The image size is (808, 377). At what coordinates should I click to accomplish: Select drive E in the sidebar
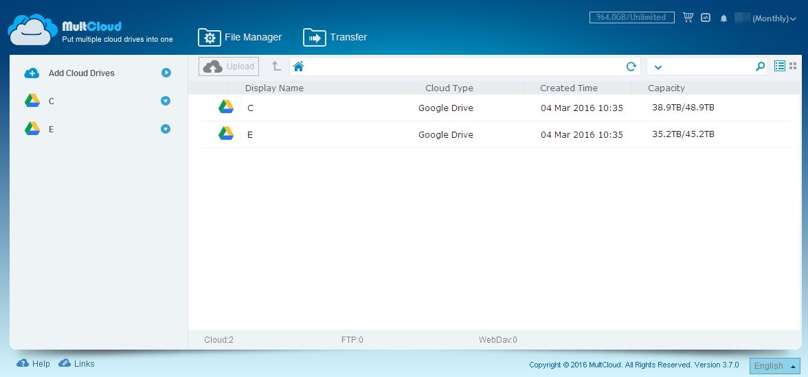pyautogui.click(x=51, y=130)
